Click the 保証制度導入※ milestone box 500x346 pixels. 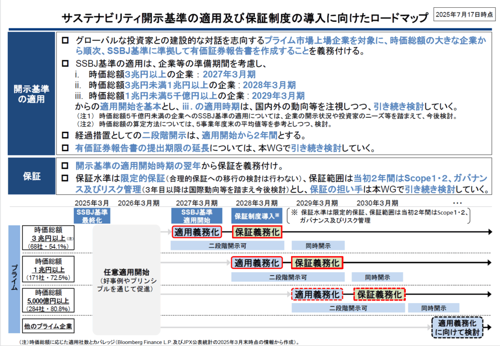tap(257, 216)
